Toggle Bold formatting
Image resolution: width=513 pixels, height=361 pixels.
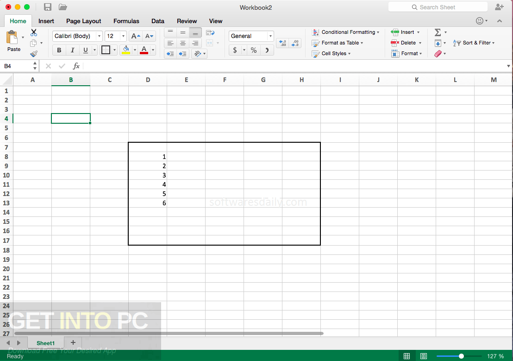click(59, 50)
